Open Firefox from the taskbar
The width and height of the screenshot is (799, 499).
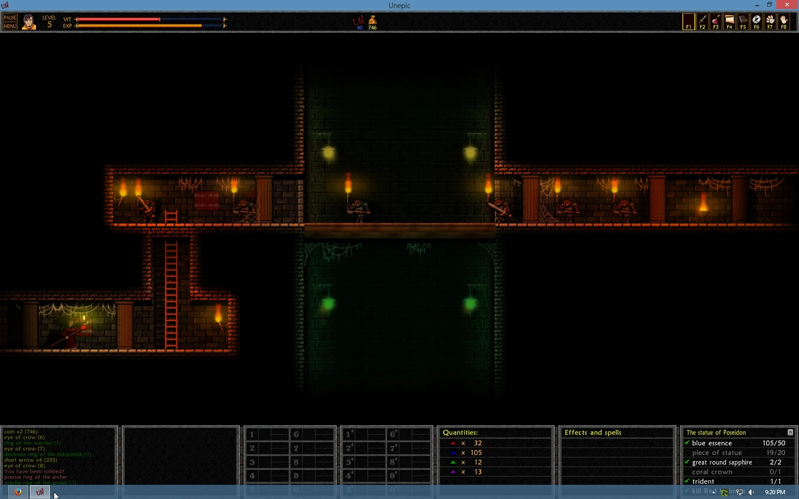pyautogui.click(x=18, y=492)
